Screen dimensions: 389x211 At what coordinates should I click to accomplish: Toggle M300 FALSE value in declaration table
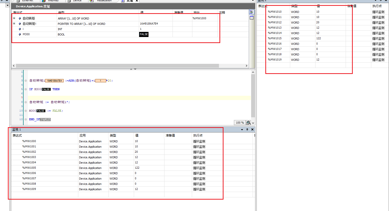[x=144, y=34]
